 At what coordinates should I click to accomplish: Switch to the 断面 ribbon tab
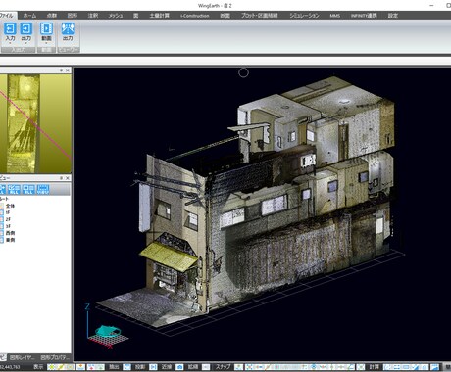coord(225,16)
